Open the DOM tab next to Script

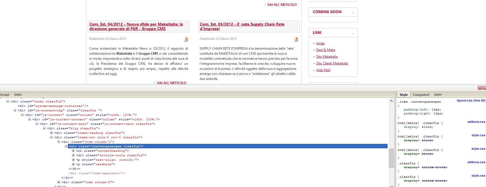[x=18, y=95]
